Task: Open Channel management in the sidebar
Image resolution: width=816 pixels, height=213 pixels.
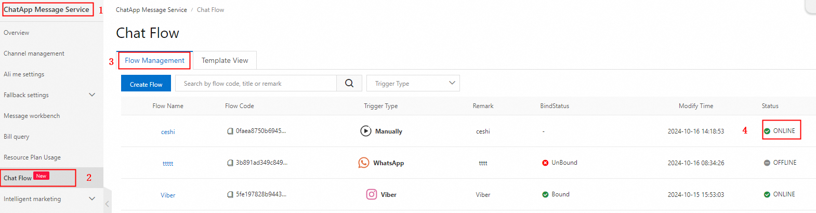Action: pyautogui.click(x=34, y=54)
